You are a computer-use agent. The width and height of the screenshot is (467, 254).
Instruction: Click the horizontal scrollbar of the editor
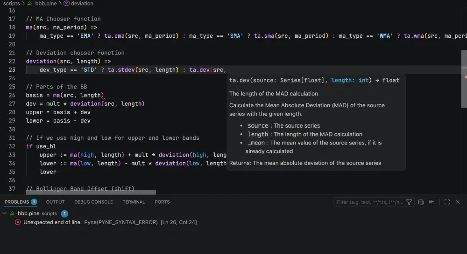coord(91,192)
